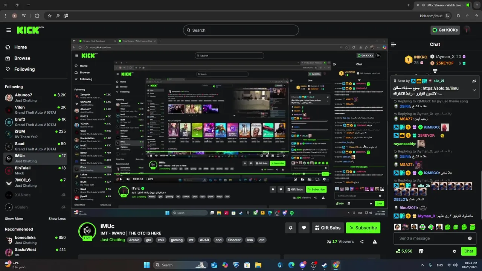This screenshot has height=271, width=482.
Task: Click the embedded stream video
Action: tap(230, 127)
